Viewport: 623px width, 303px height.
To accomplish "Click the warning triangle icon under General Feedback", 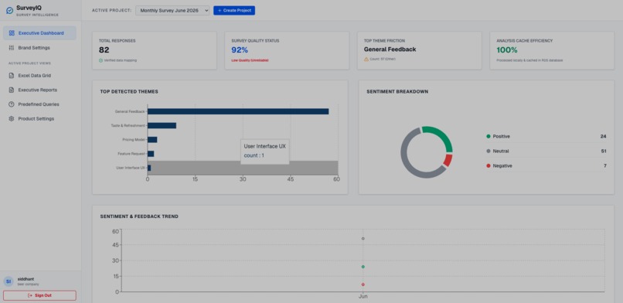I will tap(366, 59).
